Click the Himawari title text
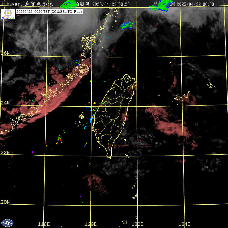 pyautogui.click(x=27, y=4)
